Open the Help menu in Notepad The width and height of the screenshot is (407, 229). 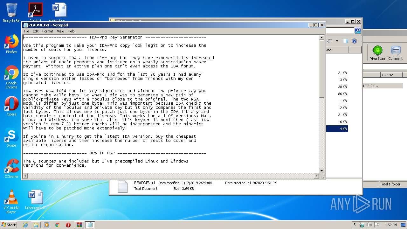[x=71, y=31]
